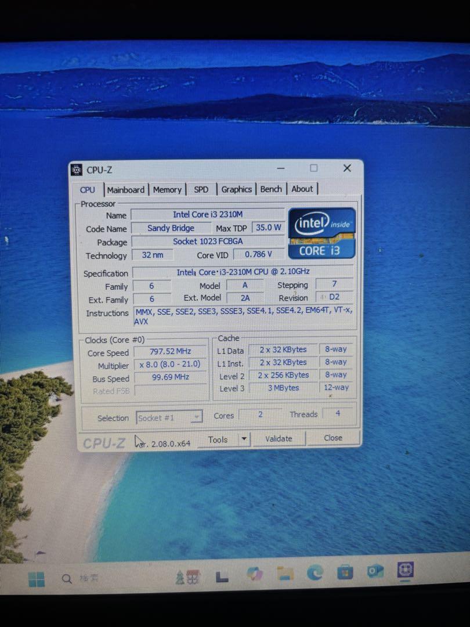The image size is (470, 627).
Task: Click the CPU-Z taskbar icon
Action: tap(405, 570)
